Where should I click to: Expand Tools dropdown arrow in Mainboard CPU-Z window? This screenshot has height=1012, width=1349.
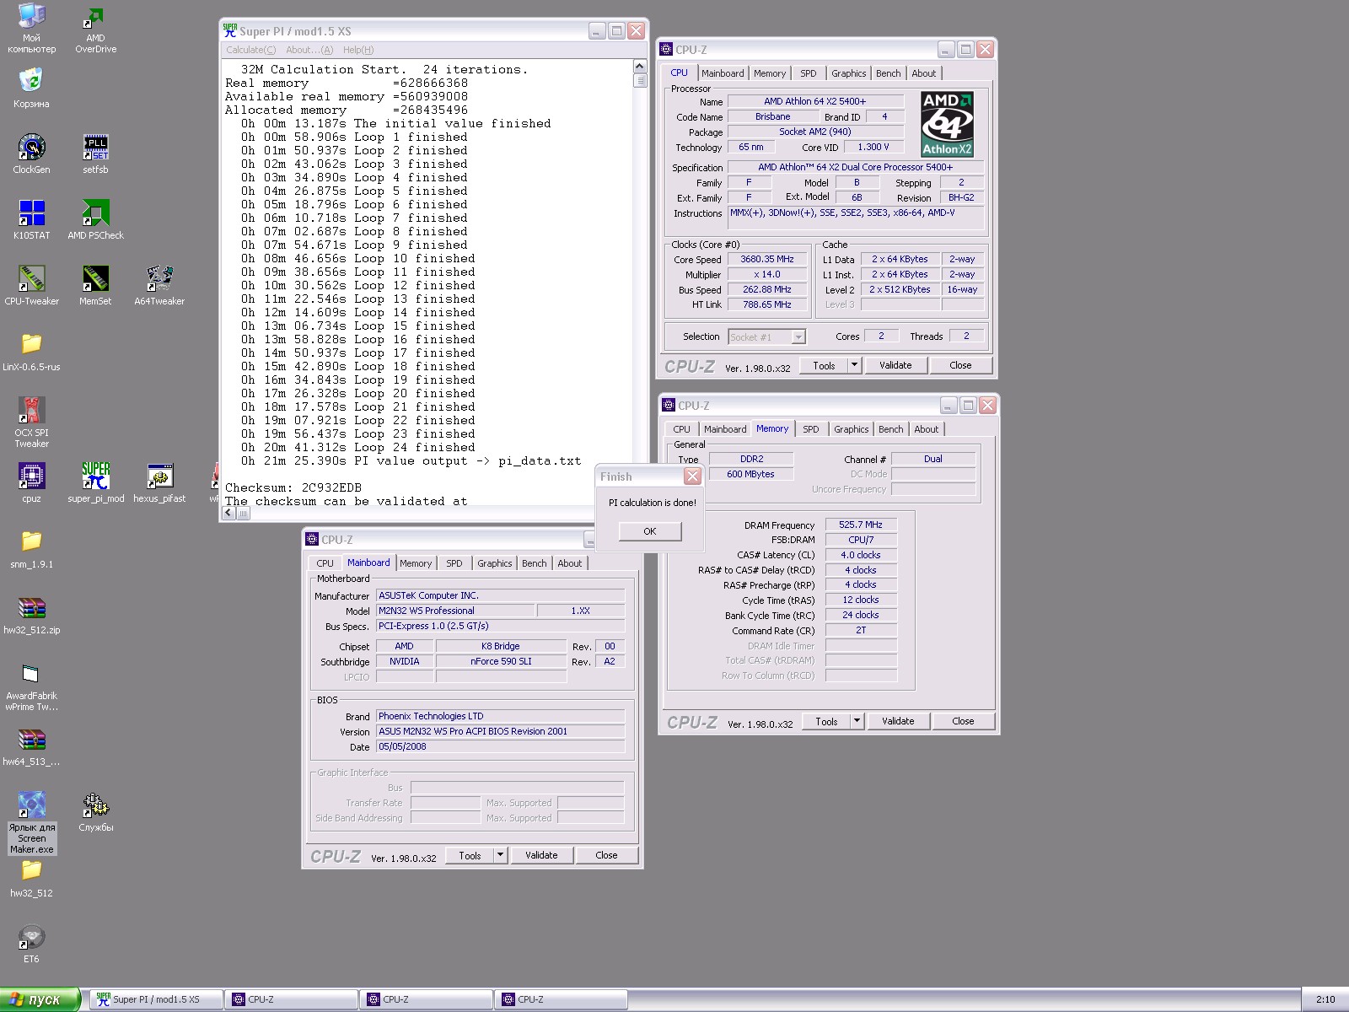tap(500, 855)
